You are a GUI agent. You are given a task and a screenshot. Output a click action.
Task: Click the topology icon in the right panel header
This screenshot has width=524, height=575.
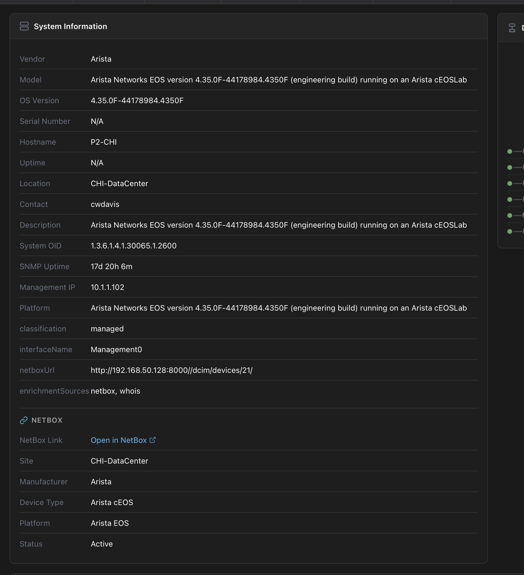[x=512, y=28]
